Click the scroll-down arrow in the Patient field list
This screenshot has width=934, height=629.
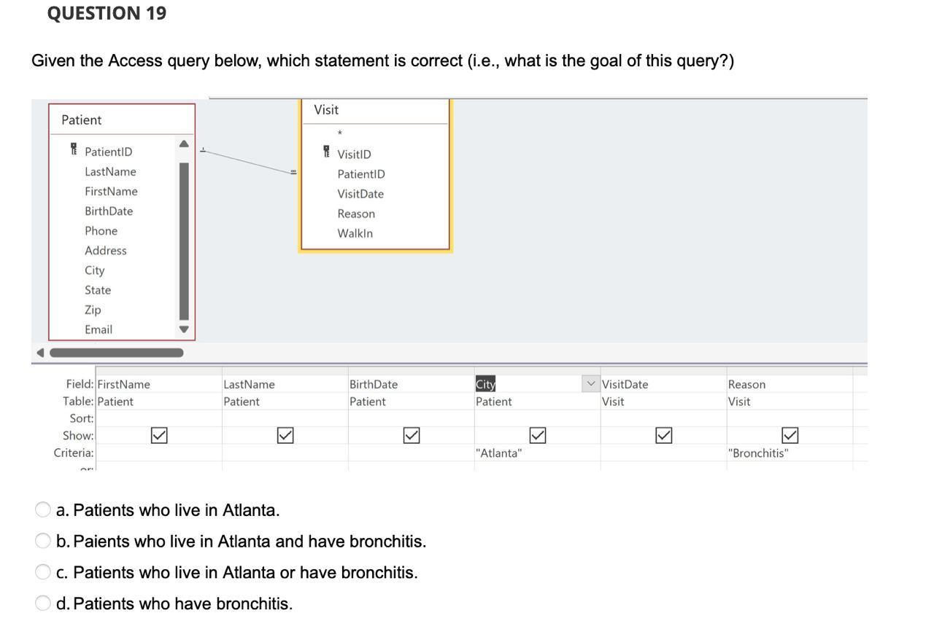(x=183, y=327)
